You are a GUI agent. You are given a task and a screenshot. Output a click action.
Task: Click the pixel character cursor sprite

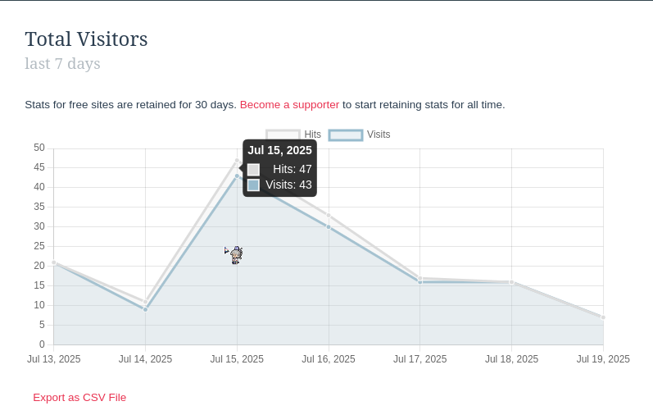(236, 255)
